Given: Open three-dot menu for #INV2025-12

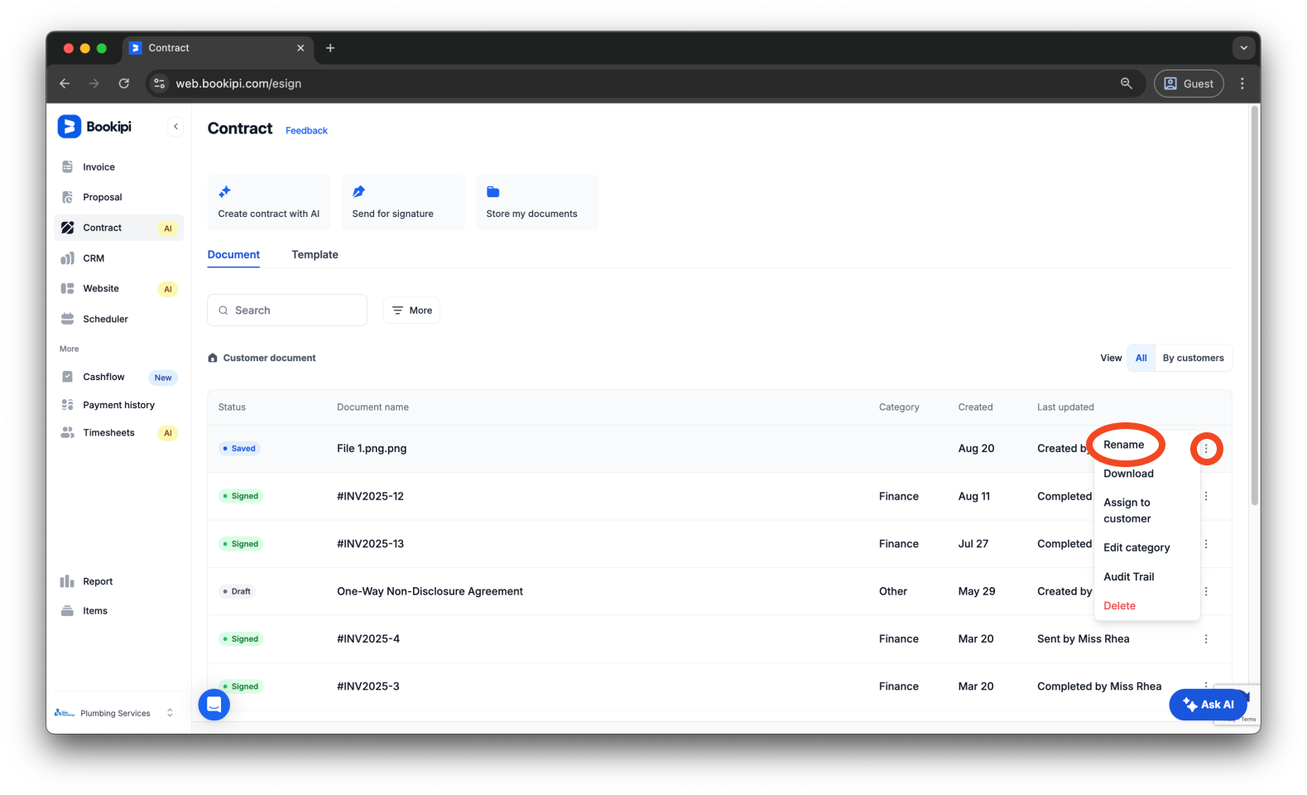Looking at the screenshot, I should tap(1206, 496).
